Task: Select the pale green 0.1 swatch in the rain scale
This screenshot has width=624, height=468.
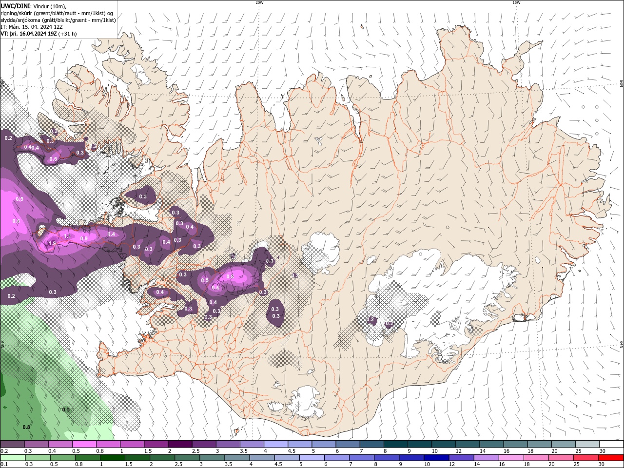Action: tap(13, 458)
